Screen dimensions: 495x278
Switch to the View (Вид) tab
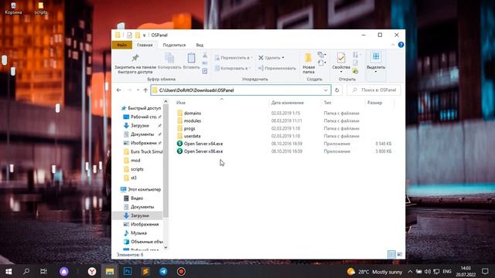click(x=200, y=45)
